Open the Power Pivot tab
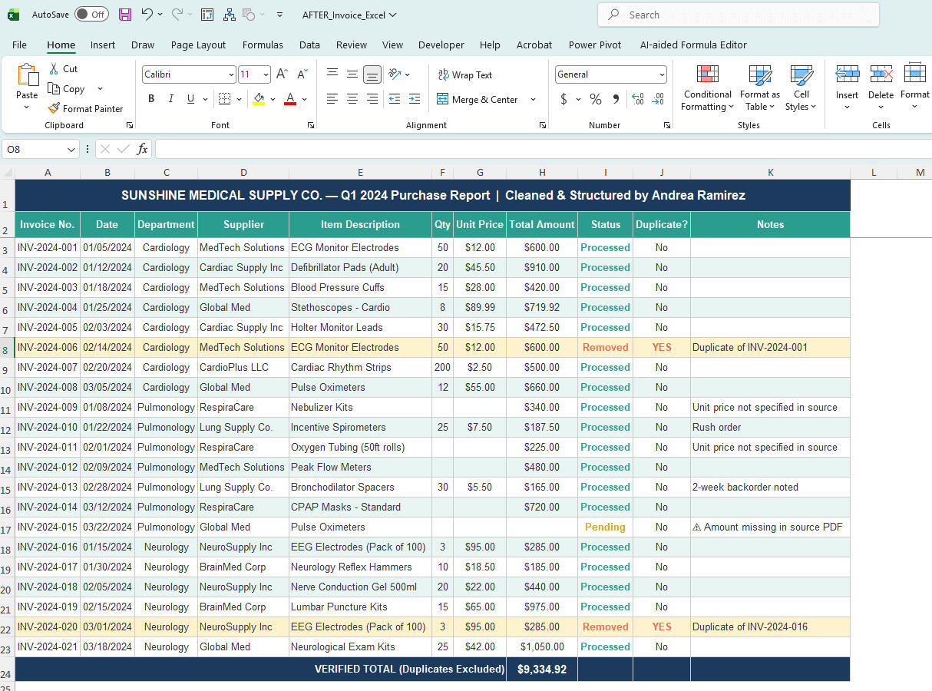The width and height of the screenshot is (932, 691). pos(595,45)
